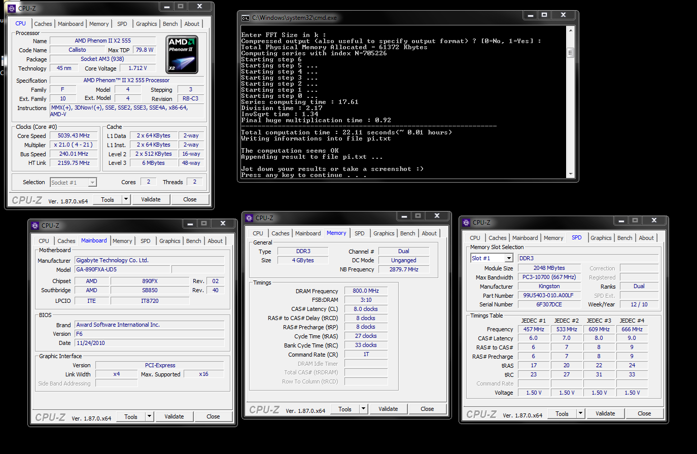Image resolution: width=697 pixels, height=454 pixels.
Task: Click the cmd.exe icon in the console title bar
Action: 246,18
